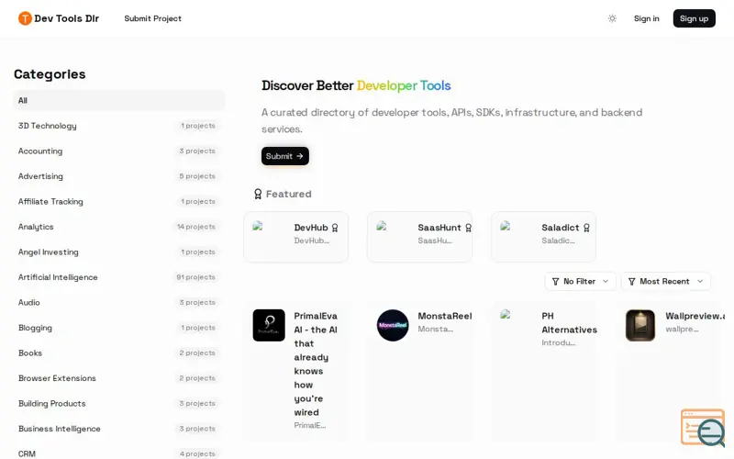Click the award badge icon next to Saladict
The height and width of the screenshot is (459, 734).
pyautogui.click(x=586, y=228)
